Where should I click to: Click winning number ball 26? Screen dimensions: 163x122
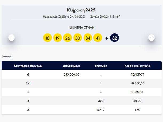point(67,38)
